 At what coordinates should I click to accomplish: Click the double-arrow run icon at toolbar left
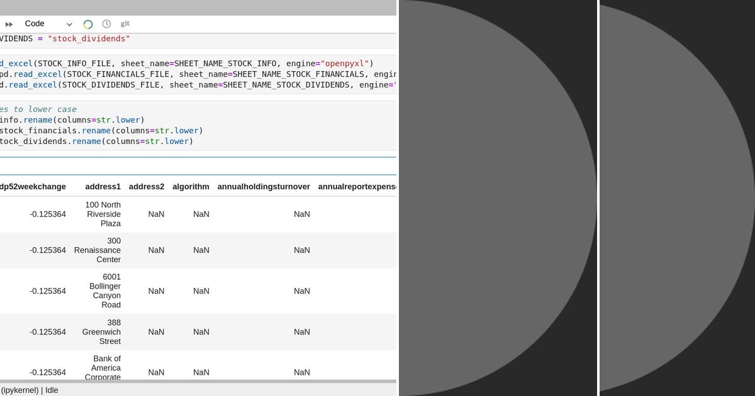(9, 23)
